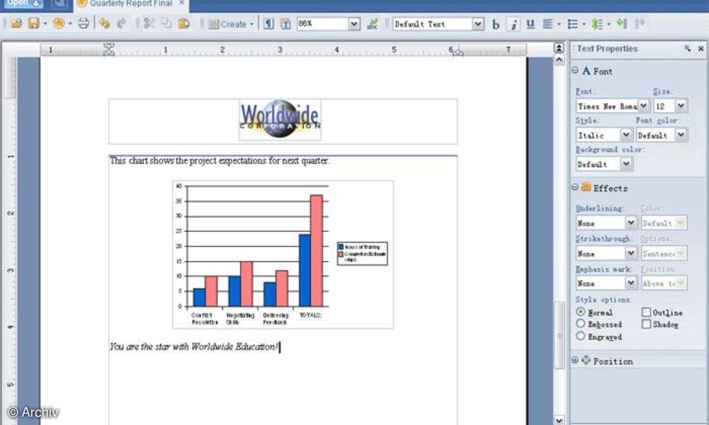Select the Normal style option

click(x=580, y=312)
